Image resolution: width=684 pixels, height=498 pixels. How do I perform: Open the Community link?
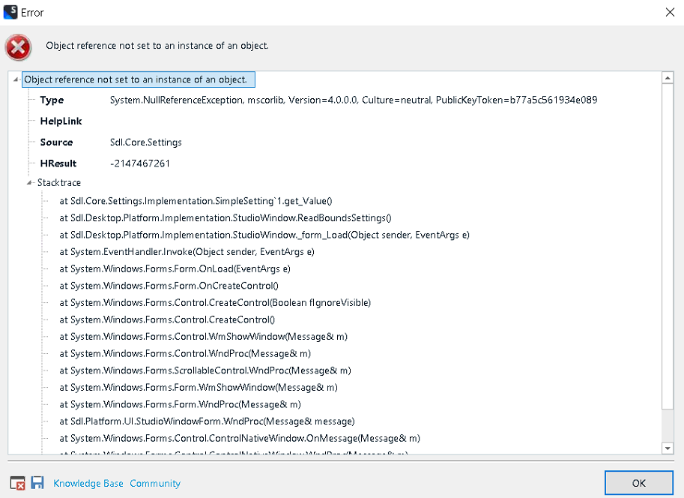click(154, 483)
